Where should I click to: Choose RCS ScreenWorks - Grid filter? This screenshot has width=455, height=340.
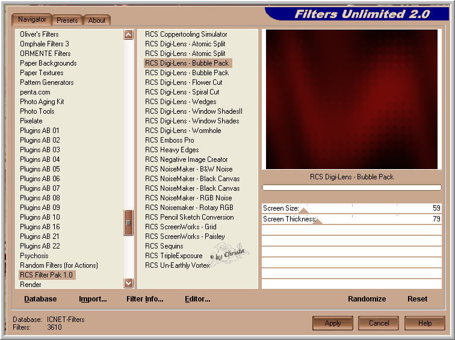tap(181, 227)
